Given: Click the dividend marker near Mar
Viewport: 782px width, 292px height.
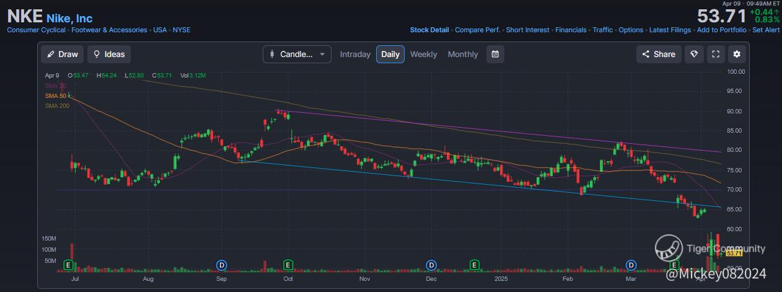Looking at the screenshot, I should point(631,265).
